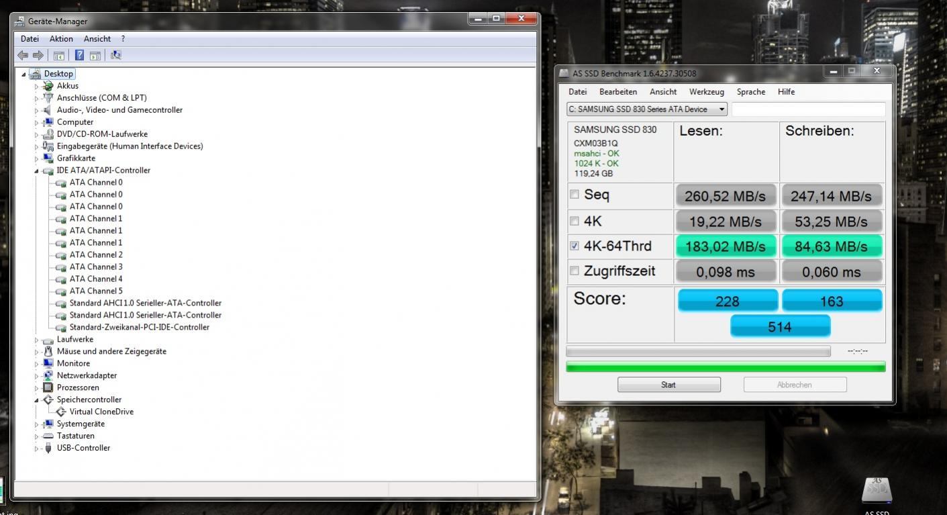Click the ATA Channel 5 device icon
Screen dimensions: 947x515
tap(61, 291)
